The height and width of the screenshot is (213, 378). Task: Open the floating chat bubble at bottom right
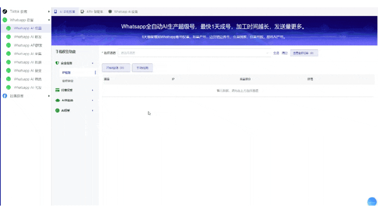(x=372, y=201)
